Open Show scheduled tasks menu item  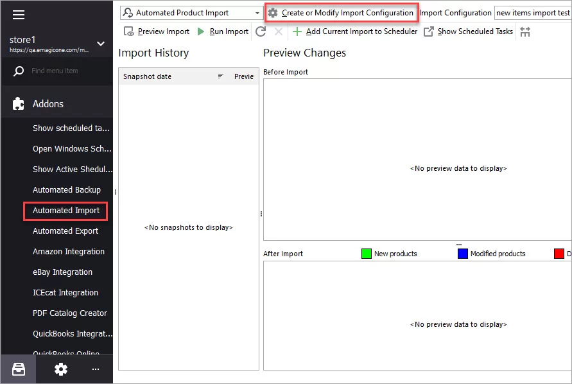(71, 128)
